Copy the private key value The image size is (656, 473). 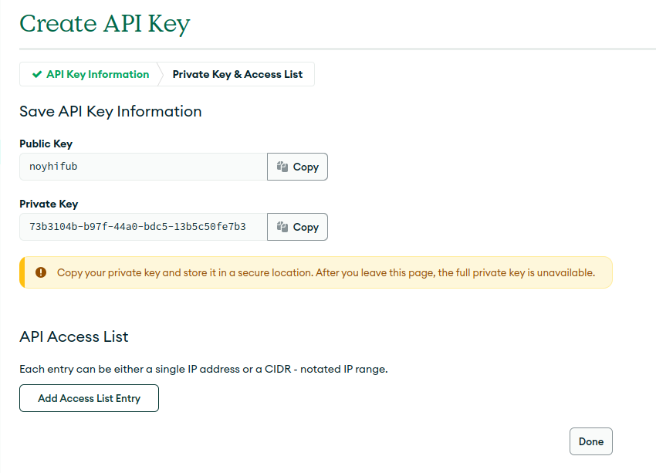click(x=297, y=227)
